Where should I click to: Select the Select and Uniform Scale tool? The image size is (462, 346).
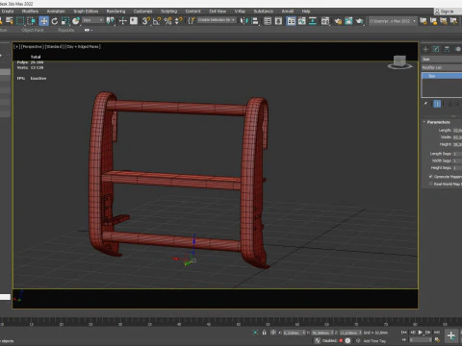[x=65, y=21]
